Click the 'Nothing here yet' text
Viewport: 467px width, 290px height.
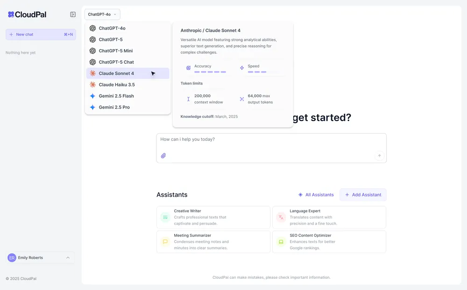coord(21,52)
